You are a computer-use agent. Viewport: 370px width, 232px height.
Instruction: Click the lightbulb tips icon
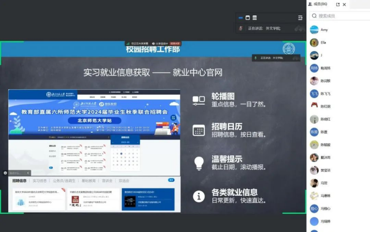coord(199,163)
